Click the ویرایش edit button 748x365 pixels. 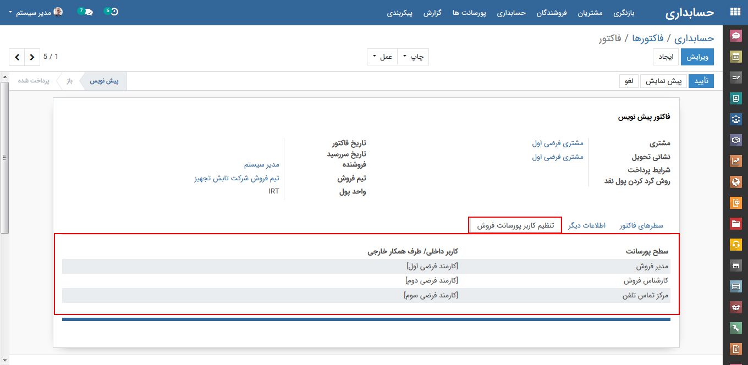coord(697,57)
